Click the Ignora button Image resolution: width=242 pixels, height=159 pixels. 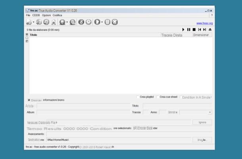point(202,122)
